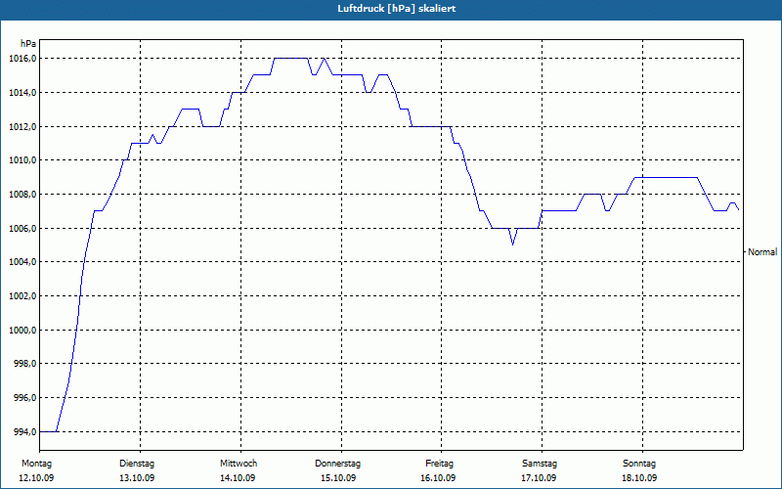Click the 'Dienstag' day label
782x489 pixels.
tap(137, 464)
